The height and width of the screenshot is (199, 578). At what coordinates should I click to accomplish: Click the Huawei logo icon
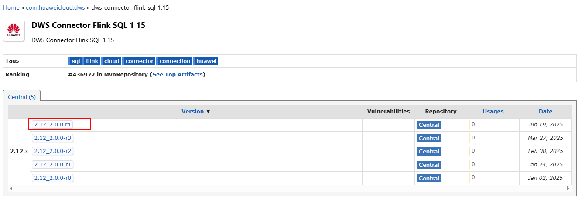pos(14,30)
